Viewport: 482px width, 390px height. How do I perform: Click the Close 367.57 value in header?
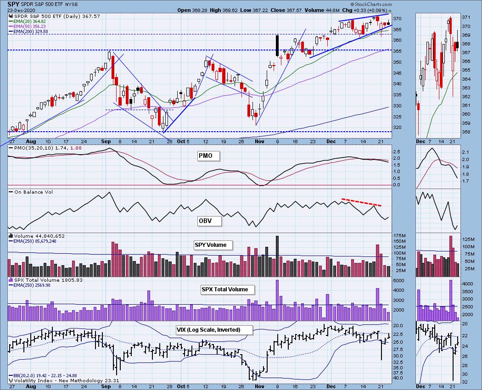click(286, 10)
